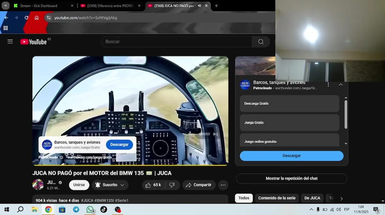
Task: Show more chips with the right arrow
Action: (341, 199)
